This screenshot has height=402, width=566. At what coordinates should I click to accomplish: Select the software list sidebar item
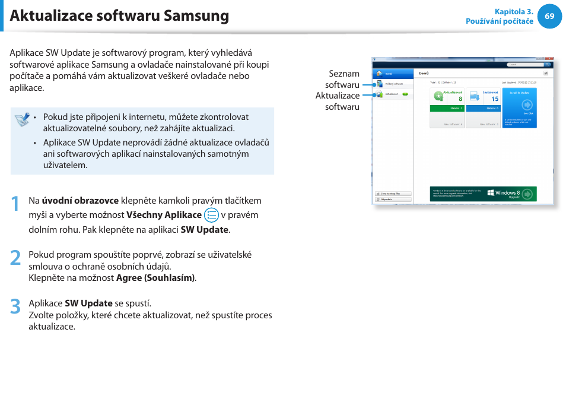point(393,84)
